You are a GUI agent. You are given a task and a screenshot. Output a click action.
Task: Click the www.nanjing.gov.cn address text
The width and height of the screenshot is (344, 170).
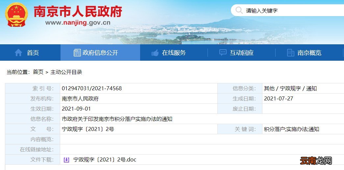tap(78, 23)
